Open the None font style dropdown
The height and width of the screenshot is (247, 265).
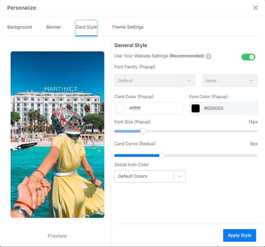click(x=230, y=81)
